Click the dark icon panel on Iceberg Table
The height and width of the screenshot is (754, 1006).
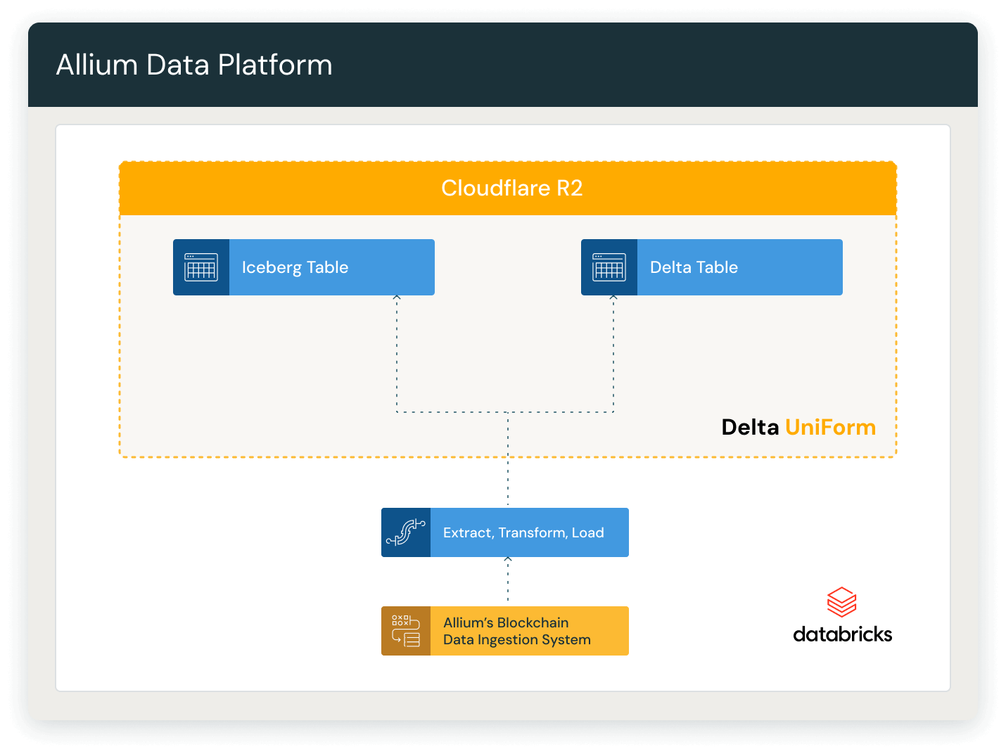point(200,267)
